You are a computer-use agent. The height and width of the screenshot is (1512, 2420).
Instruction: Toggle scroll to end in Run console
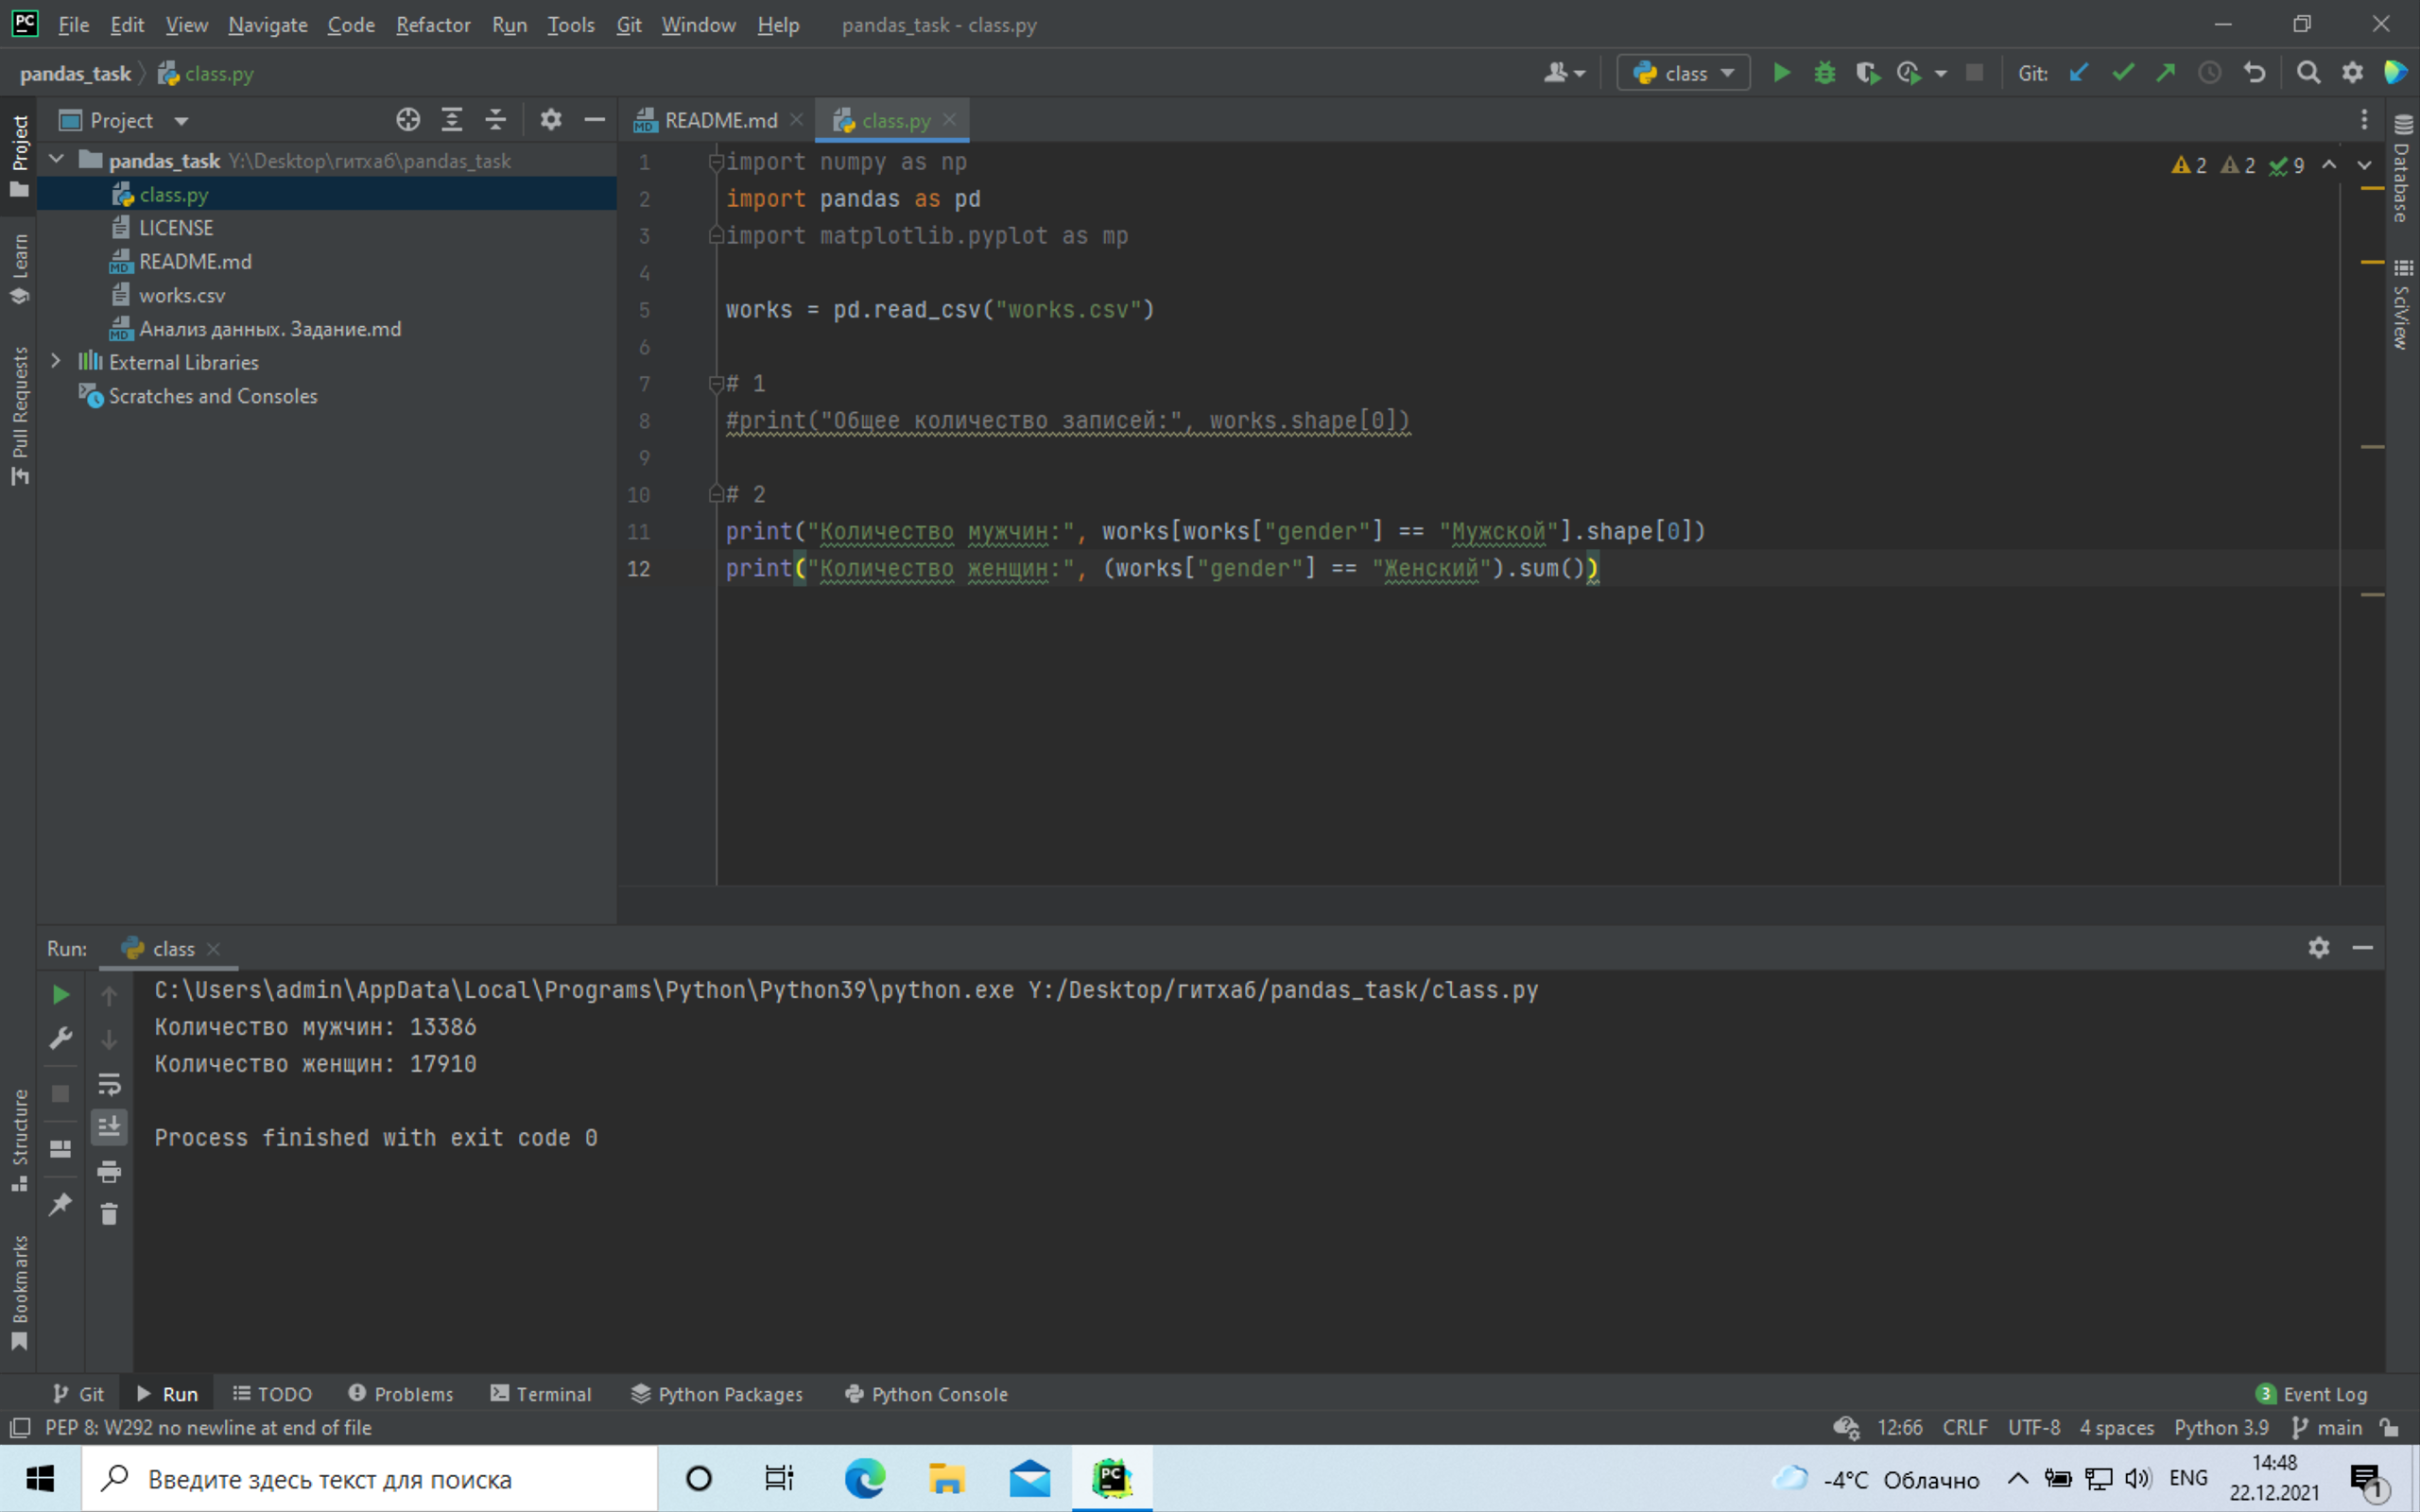click(x=109, y=1126)
